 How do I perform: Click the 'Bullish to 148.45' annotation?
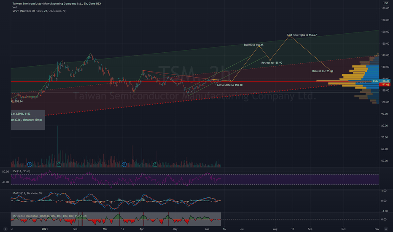[x=254, y=45]
